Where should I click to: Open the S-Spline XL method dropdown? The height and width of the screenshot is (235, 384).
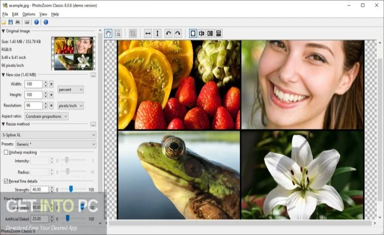coord(48,135)
